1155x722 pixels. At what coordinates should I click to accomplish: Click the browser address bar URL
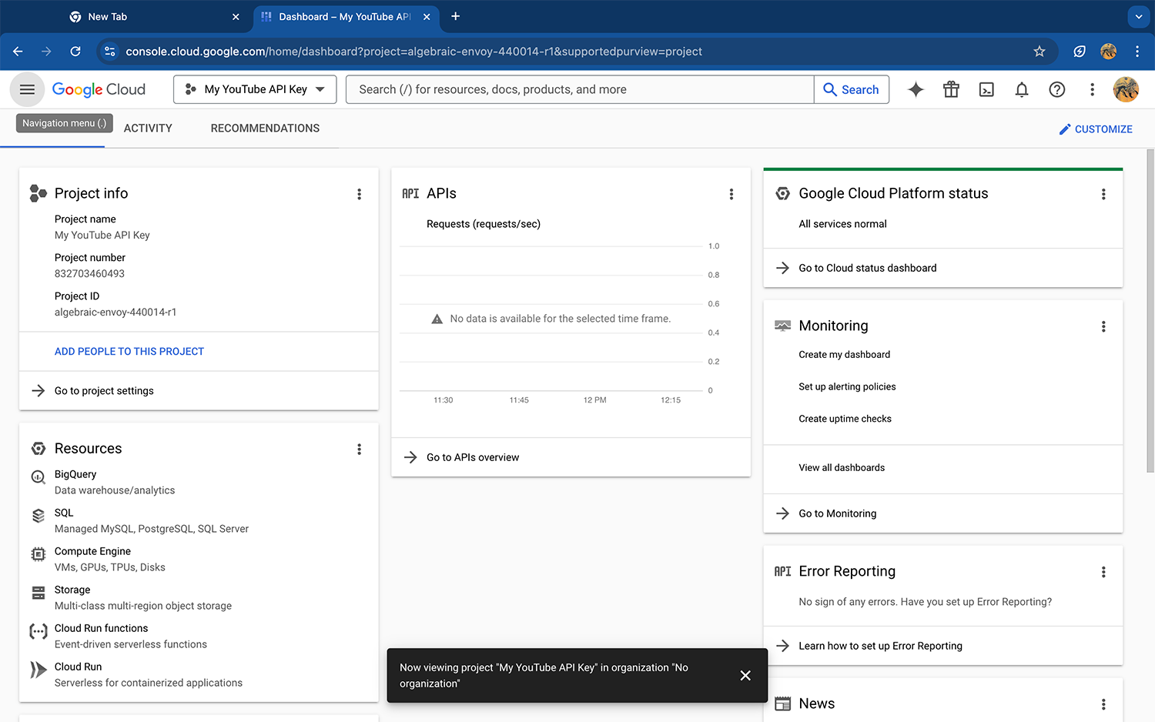(x=413, y=52)
